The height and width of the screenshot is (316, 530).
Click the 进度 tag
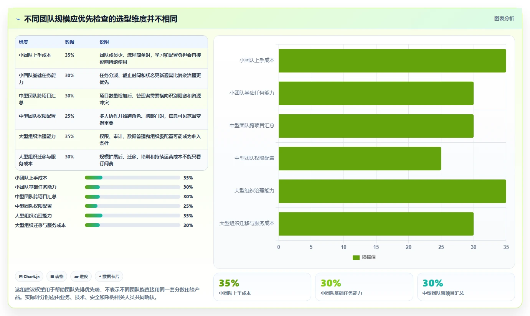click(81, 276)
